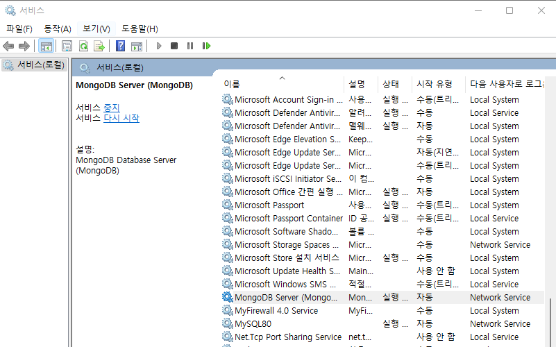This screenshot has height=347, width=556.
Task: Click gear icon beside Net.Tcp Port Sharing
Action: point(227,337)
